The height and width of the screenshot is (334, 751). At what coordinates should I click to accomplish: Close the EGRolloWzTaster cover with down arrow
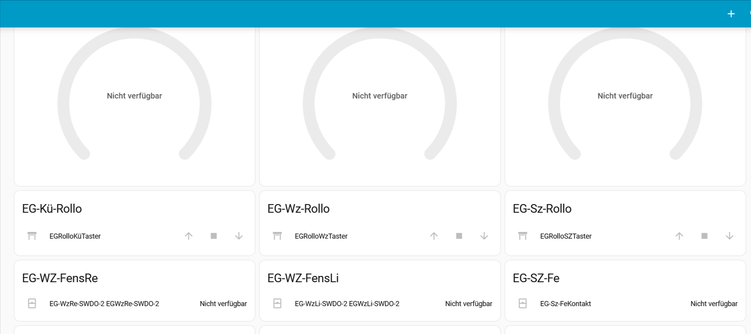484,236
